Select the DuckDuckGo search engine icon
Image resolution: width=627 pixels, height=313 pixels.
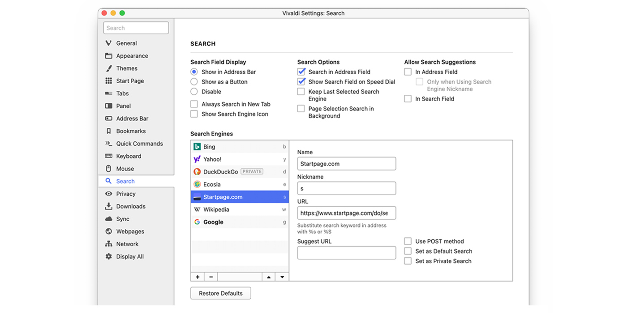coord(197,172)
